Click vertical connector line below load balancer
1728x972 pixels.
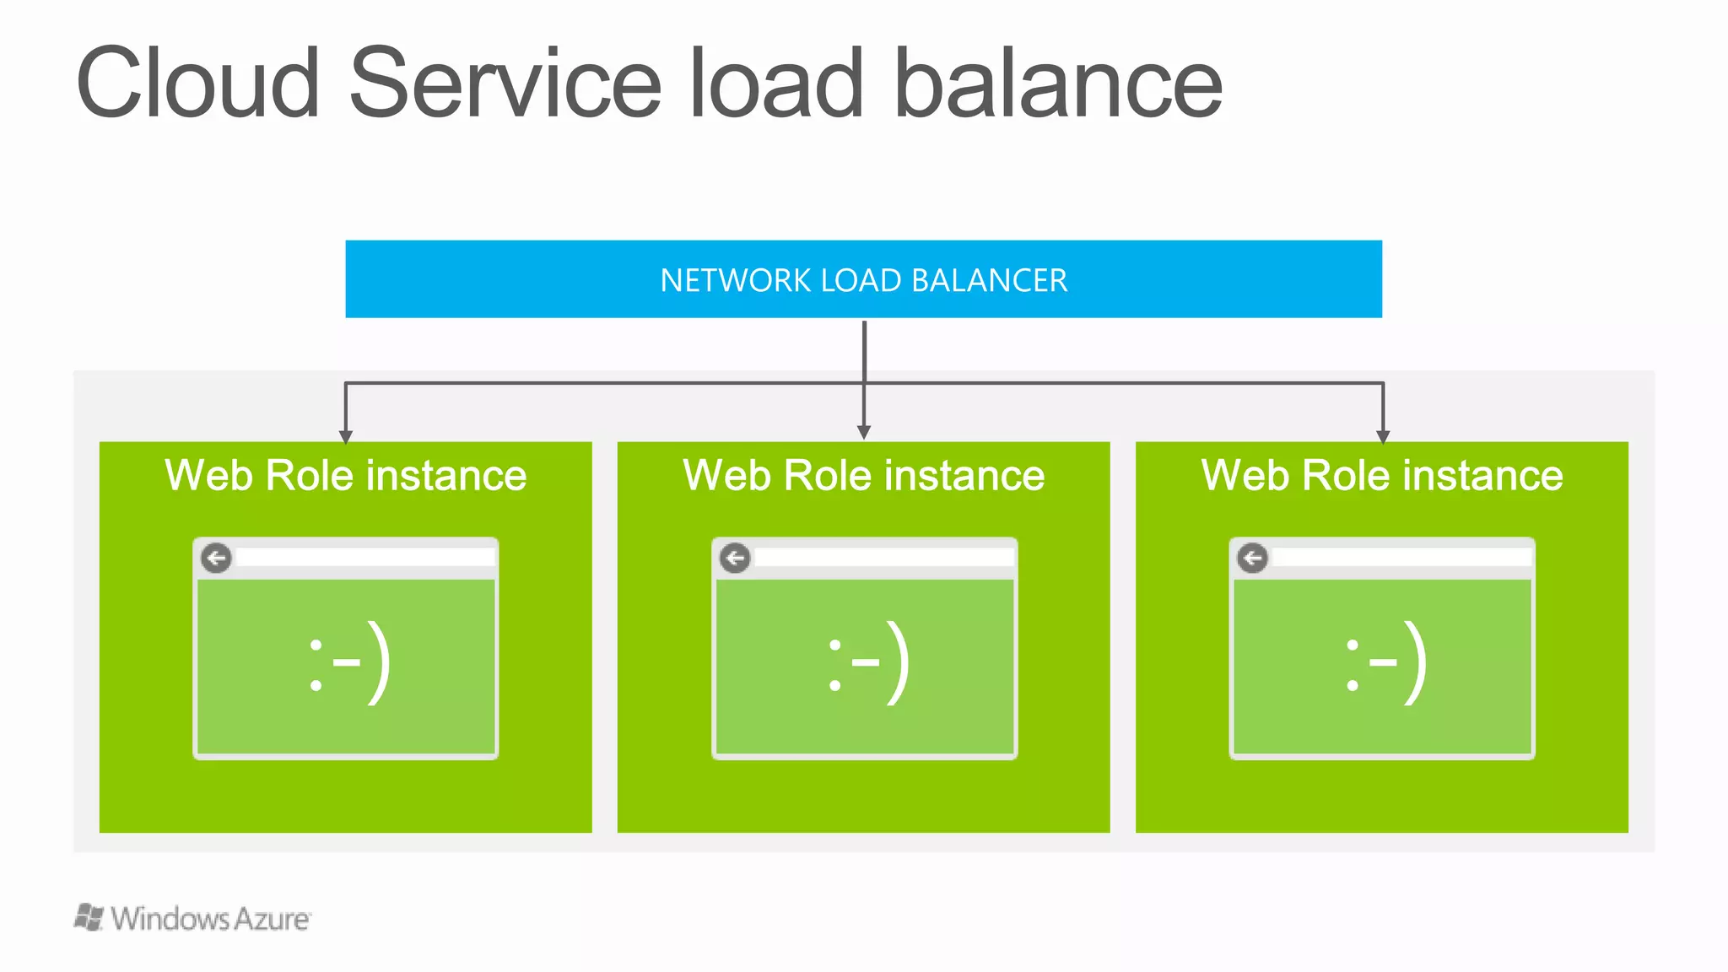pyautogui.click(x=865, y=350)
